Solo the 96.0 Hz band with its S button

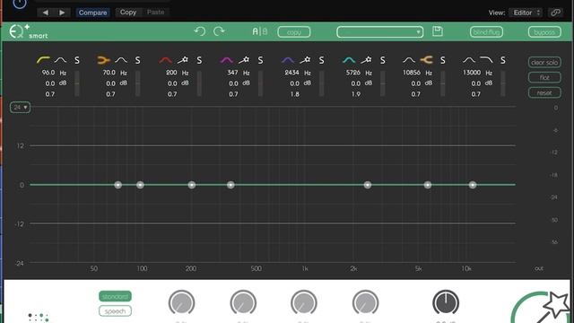coord(77,60)
